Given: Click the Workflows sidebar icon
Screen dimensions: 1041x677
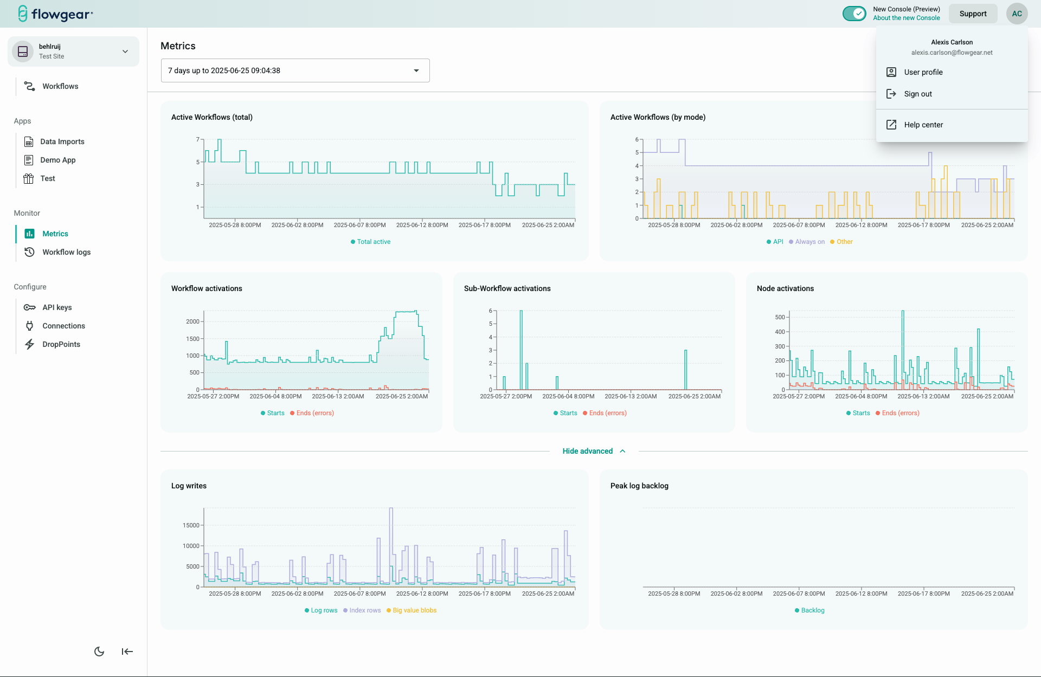Looking at the screenshot, I should (x=30, y=86).
